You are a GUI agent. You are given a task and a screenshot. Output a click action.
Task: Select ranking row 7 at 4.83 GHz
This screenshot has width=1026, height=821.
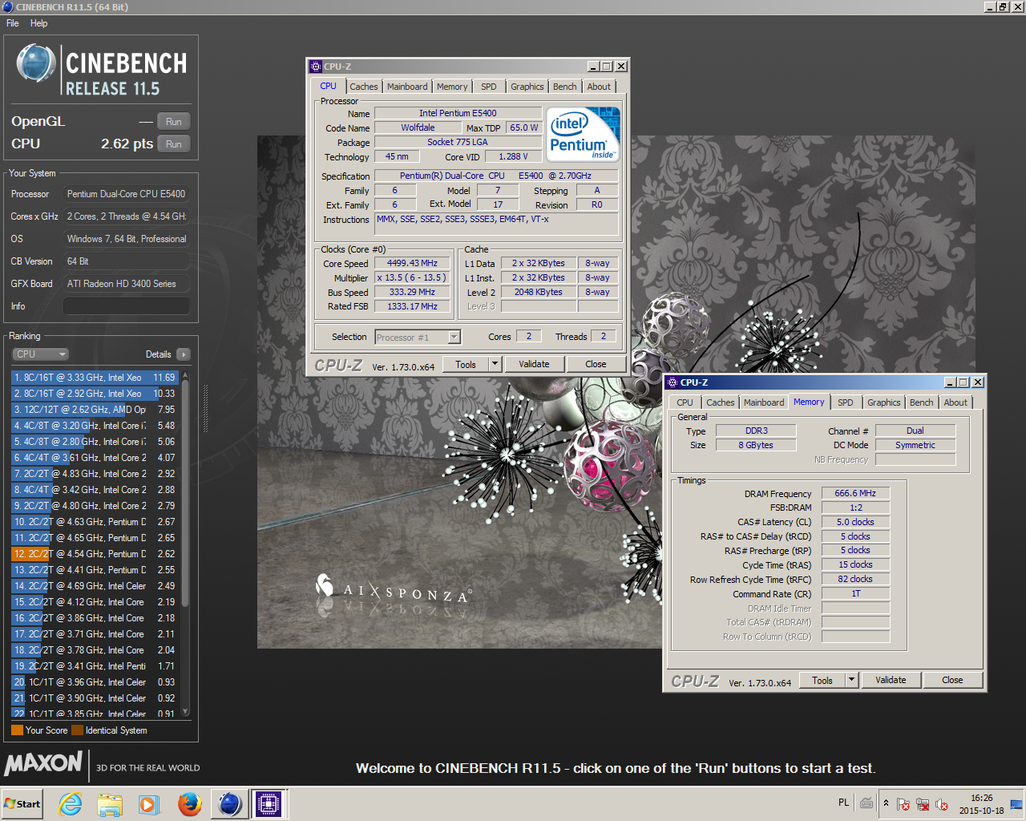pos(94,474)
